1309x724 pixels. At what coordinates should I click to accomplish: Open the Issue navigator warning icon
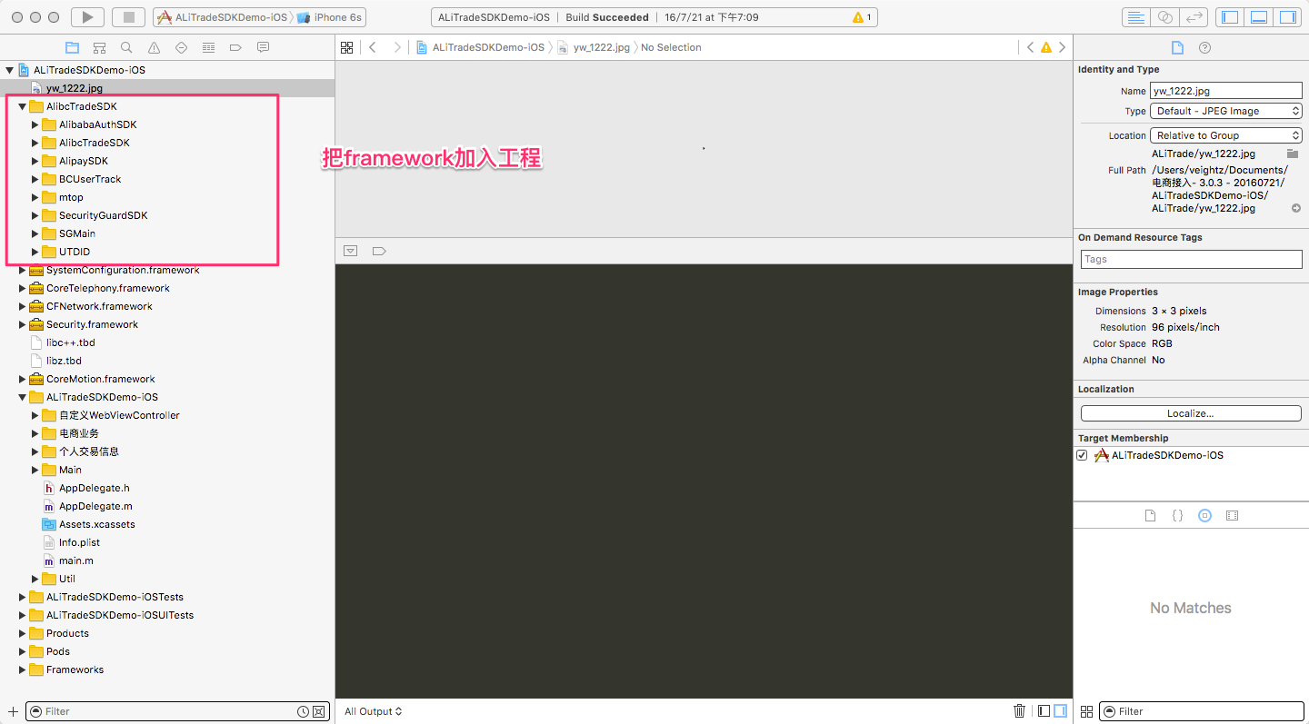(154, 47)
